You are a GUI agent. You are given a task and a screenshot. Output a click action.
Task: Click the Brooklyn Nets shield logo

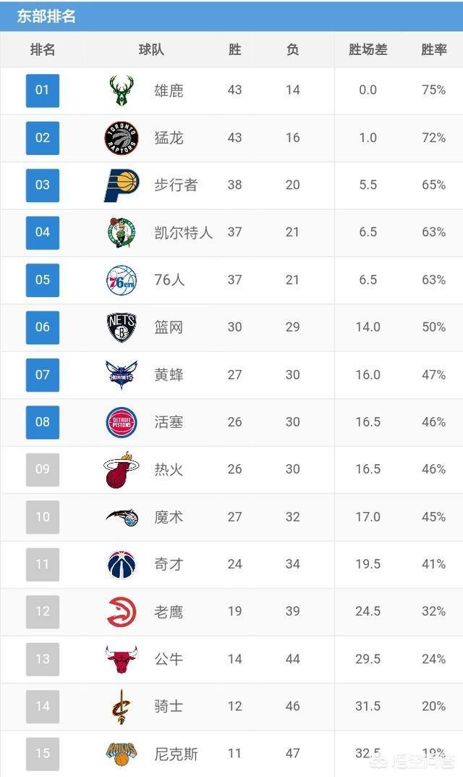(121, 327)
